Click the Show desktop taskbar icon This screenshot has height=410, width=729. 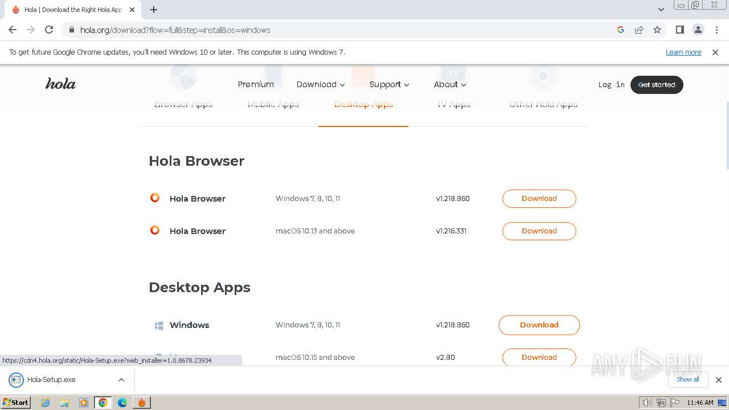click(x=722, y=403)
